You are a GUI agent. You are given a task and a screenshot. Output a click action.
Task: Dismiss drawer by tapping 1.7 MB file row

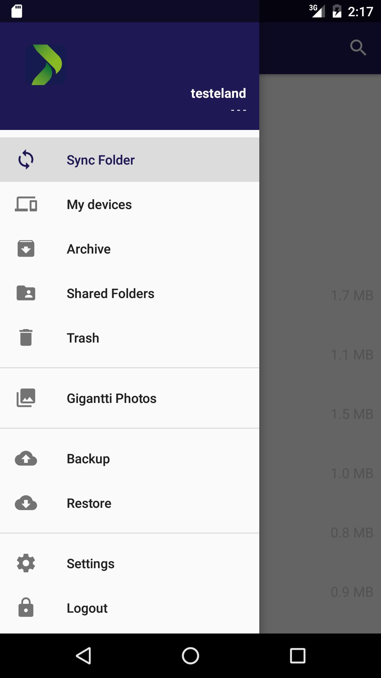tap(352, 296)
